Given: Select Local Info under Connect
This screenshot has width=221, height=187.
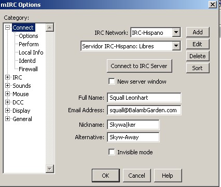Looking at the screenshot, I should coord(31,52).
